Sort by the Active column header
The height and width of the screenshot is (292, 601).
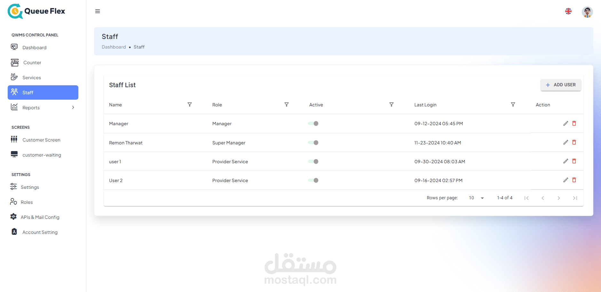(x=316, y=105)
